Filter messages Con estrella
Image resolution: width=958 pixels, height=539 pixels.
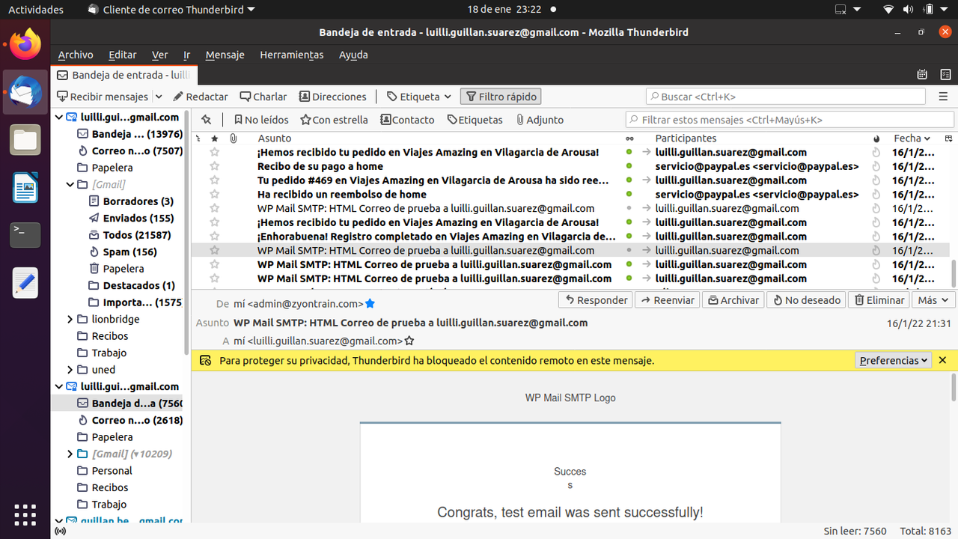pos(334,120)
